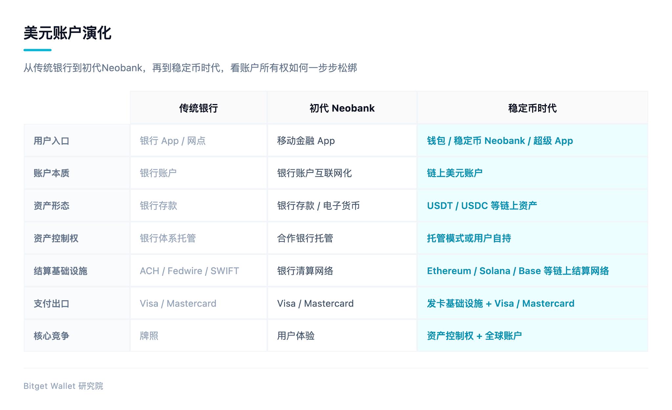672x410 pixels.
Task: Click the 牌照 cell under 传统银行
Action: tap(199, 336)
